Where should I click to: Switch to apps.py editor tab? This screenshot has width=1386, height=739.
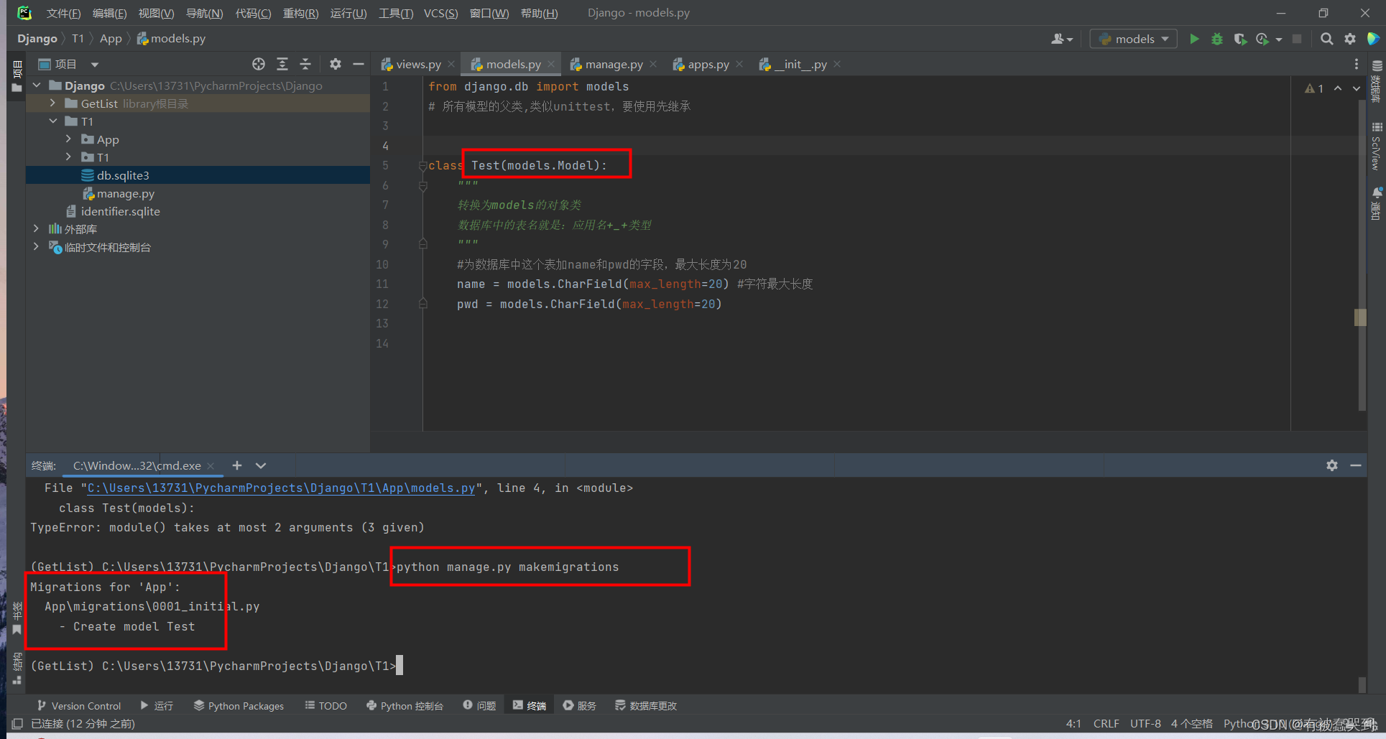click(708, 64)
